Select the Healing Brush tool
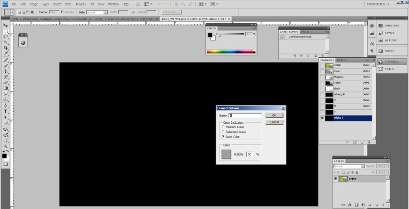This screenshot has height=209, width=409. pos(5,60)
